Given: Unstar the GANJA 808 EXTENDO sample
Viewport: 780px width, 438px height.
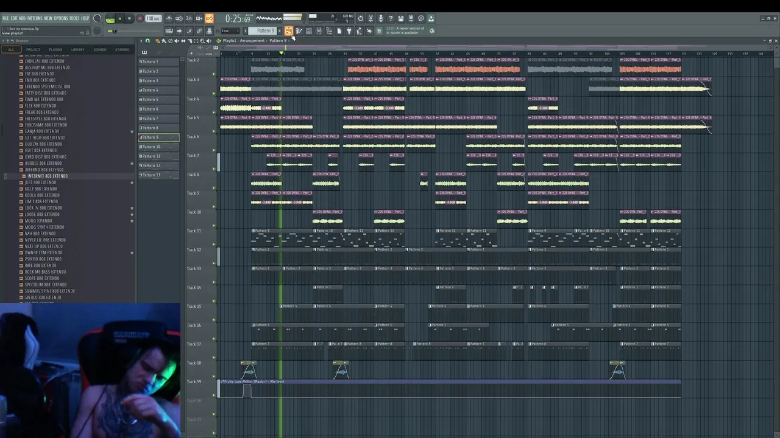Looking at the screenshot, I should [x=132, y=131].
